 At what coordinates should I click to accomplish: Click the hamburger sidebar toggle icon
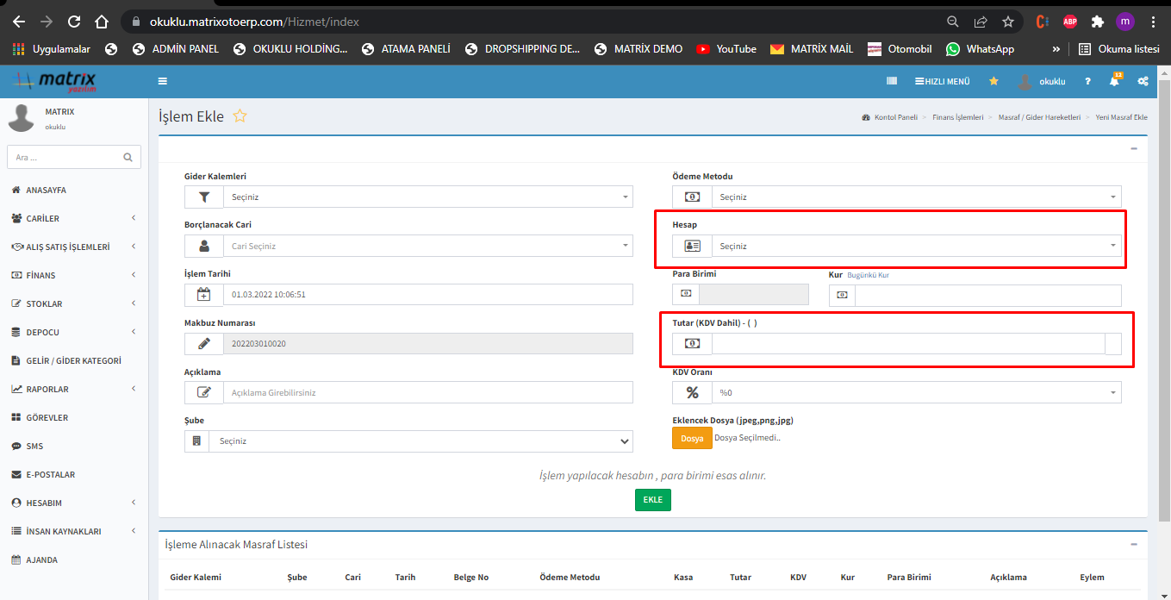tap(163, 81)
